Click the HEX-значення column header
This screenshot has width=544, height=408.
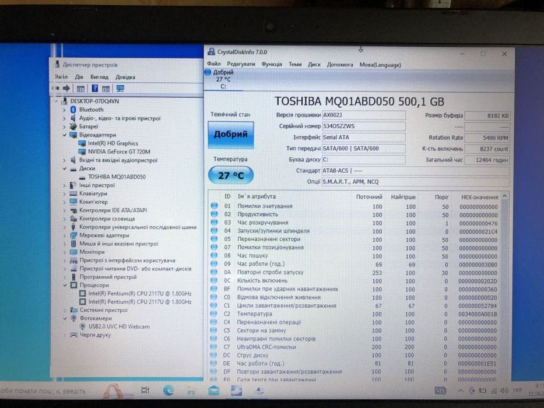point(479,197)
